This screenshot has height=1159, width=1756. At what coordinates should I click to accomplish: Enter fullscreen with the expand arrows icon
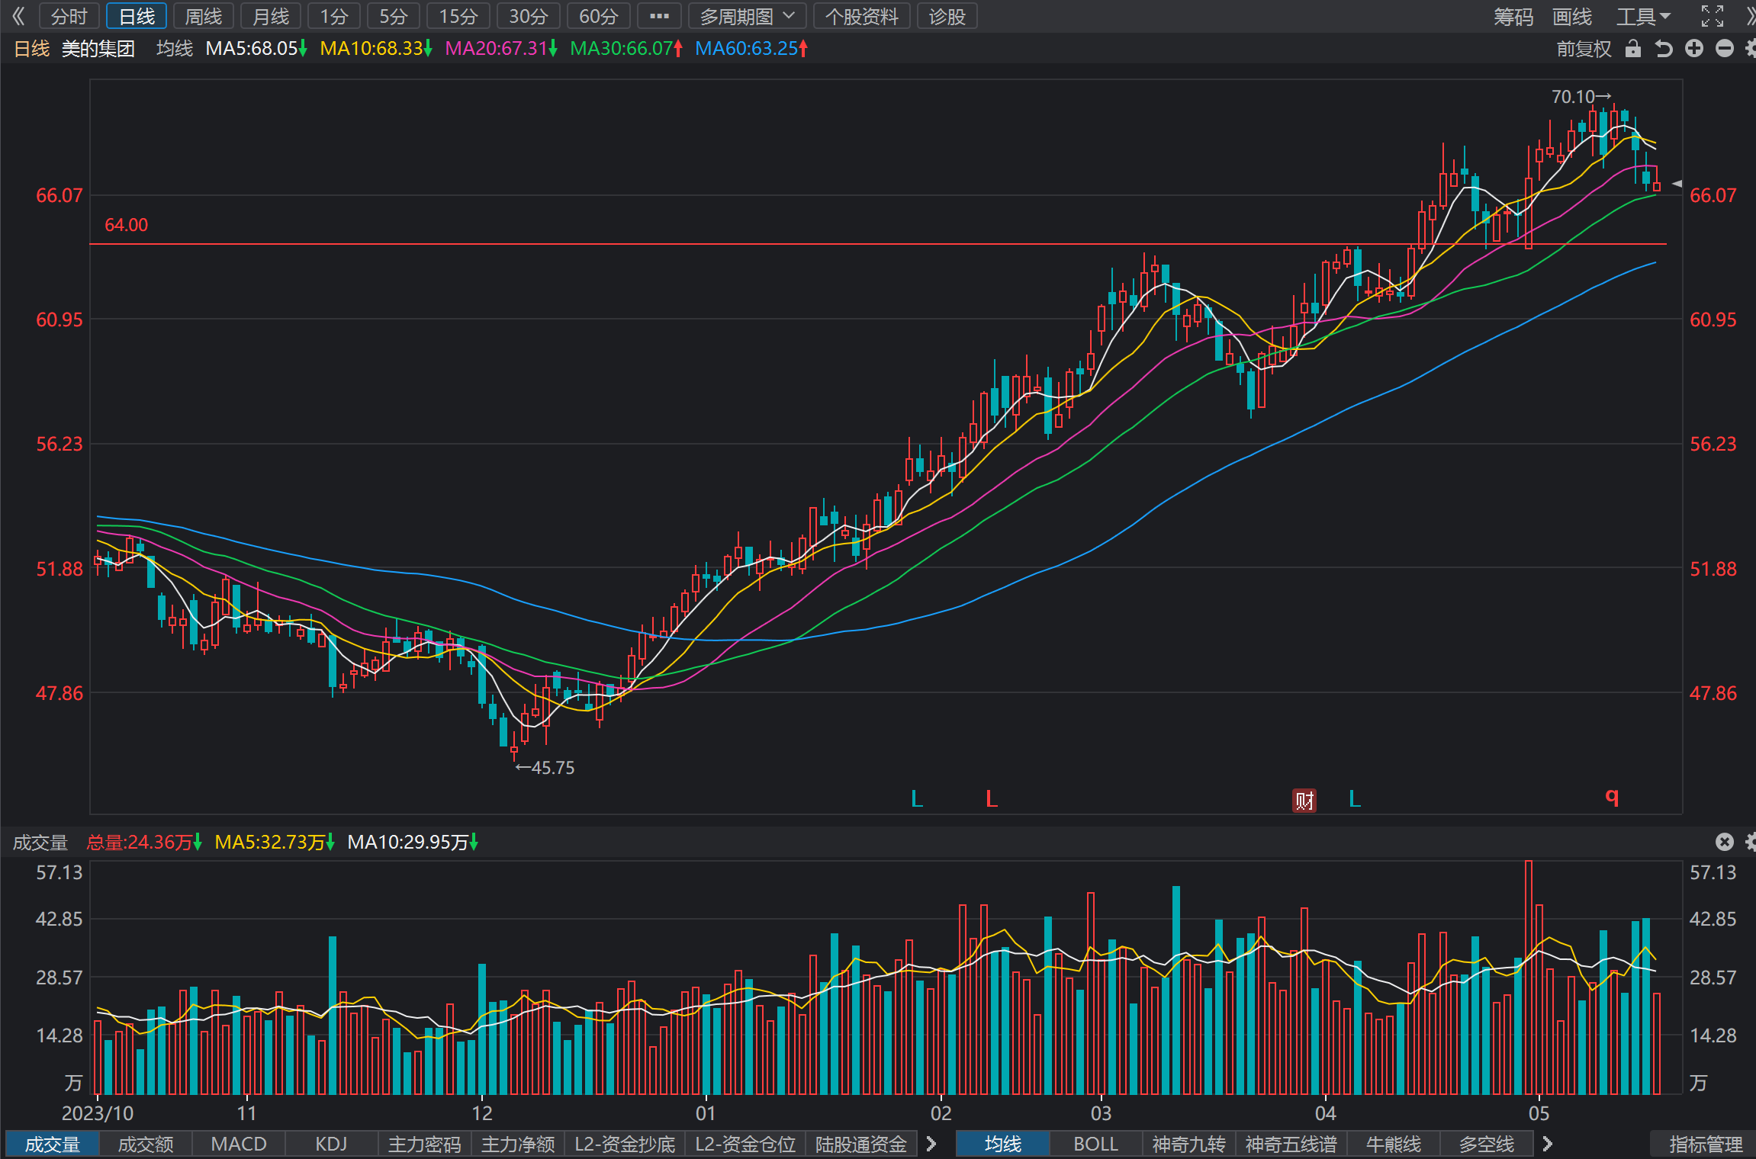[1713, 16]
